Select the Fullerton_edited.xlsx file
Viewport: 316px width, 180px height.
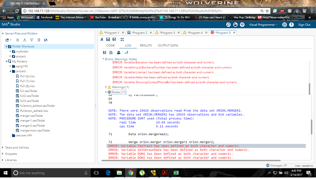pyautogui.click(x=34, y=111)
